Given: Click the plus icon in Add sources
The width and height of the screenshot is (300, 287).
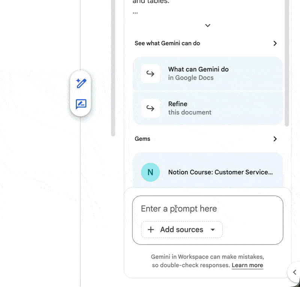Looking at the screenshot, I should coord(151,230).
